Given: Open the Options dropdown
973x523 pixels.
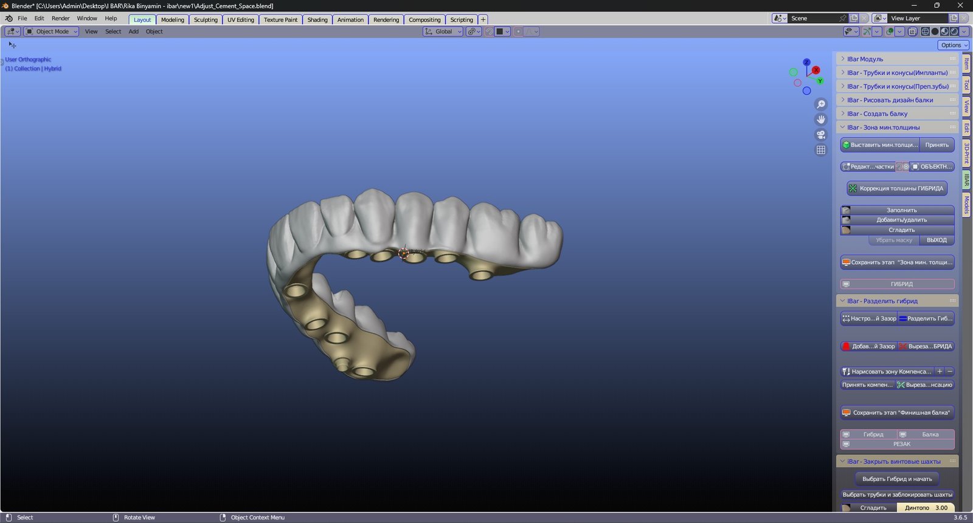Looking at the screenshot, I should pyautogui.click(x=953, y=45).
